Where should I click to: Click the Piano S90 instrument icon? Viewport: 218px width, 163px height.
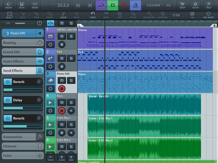pyautogui.click(x=50, y=81)
